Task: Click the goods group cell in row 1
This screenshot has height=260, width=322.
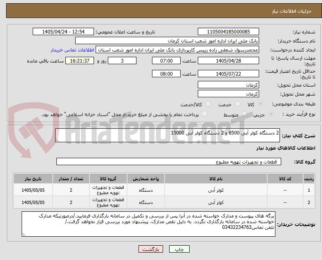Action: [x=108, y=190]
